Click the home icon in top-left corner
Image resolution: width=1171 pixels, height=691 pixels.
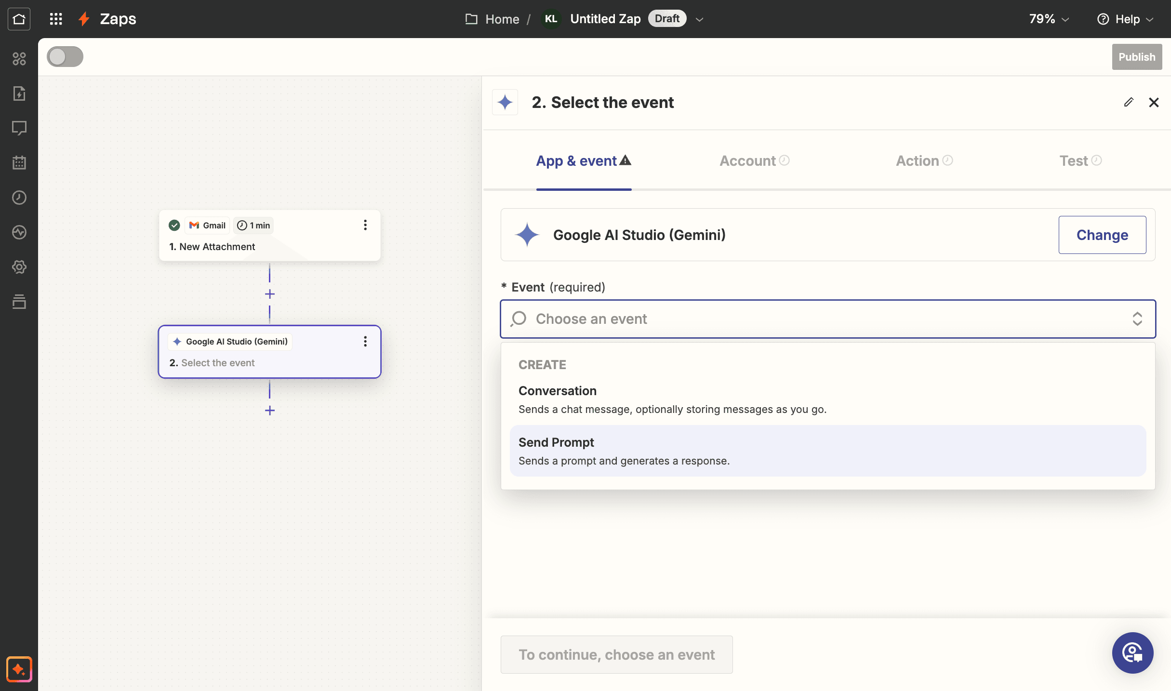click(x=19, y=19)
